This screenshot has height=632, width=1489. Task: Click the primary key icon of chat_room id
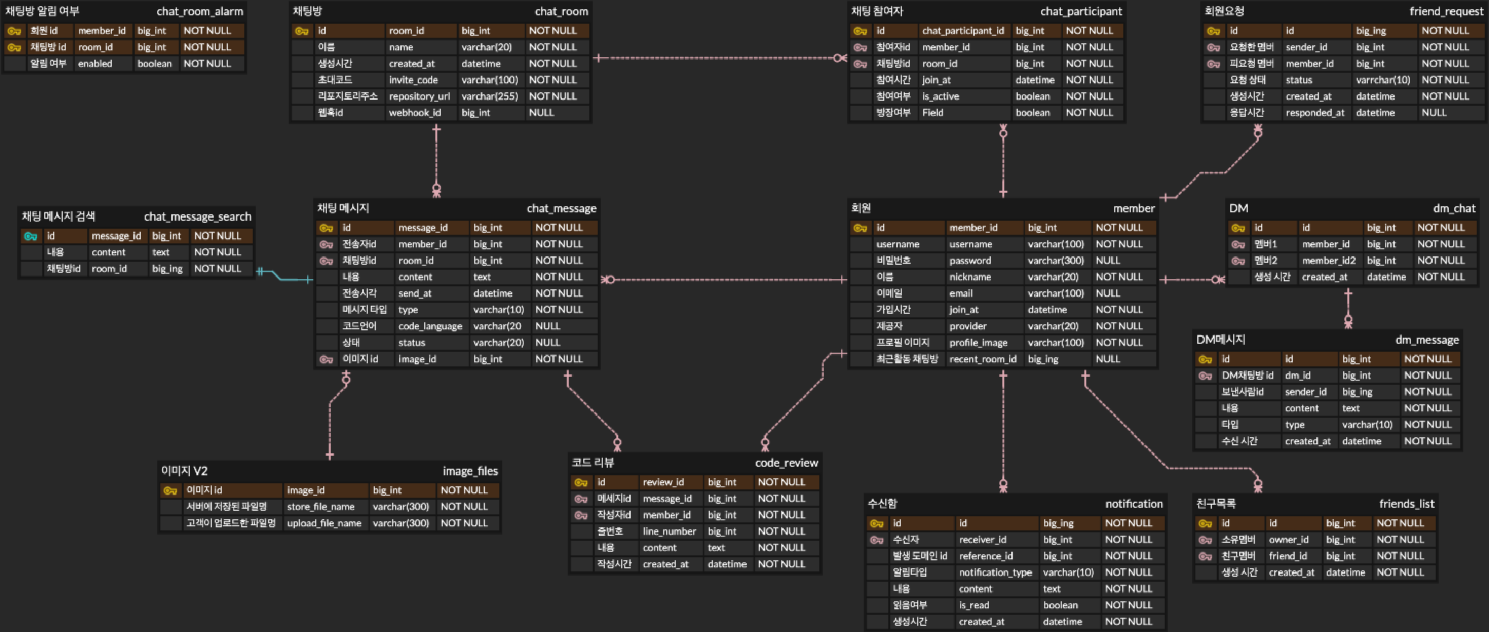[301, 31]
